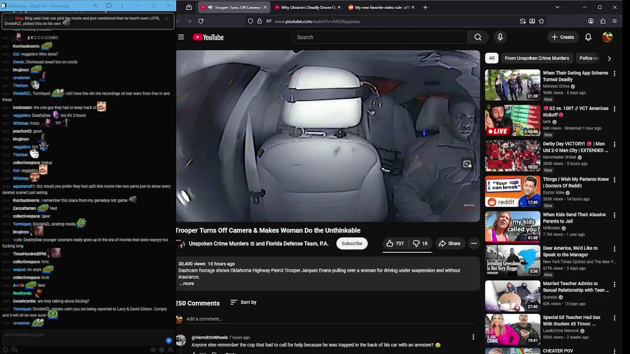Click the YouTube search input field
The width and height of the screenshot is (630, 354).
point(379,37)
